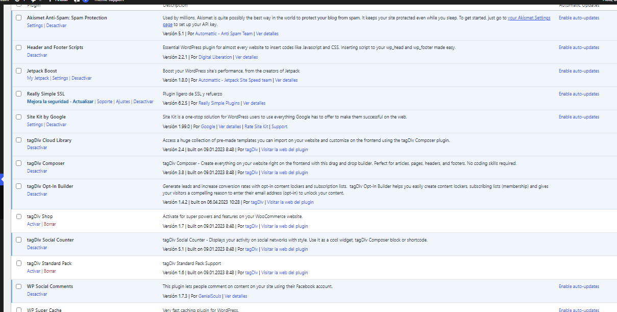
Task: Enable auto-updates for Site Kit by Google
Action: click(x=579, y=117)
